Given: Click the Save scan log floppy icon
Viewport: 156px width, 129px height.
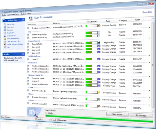Looking at the screenshot, I should tap(5, 36).
